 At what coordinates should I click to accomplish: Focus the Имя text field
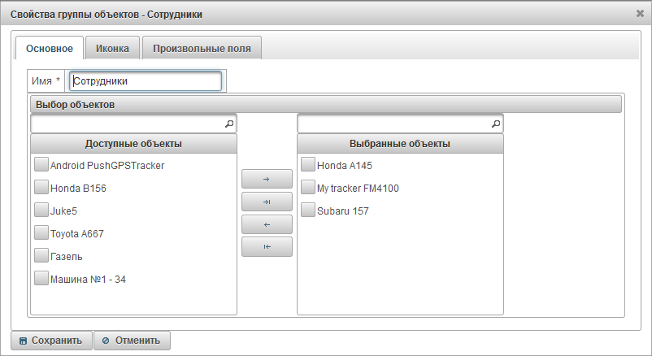point(146,81)
